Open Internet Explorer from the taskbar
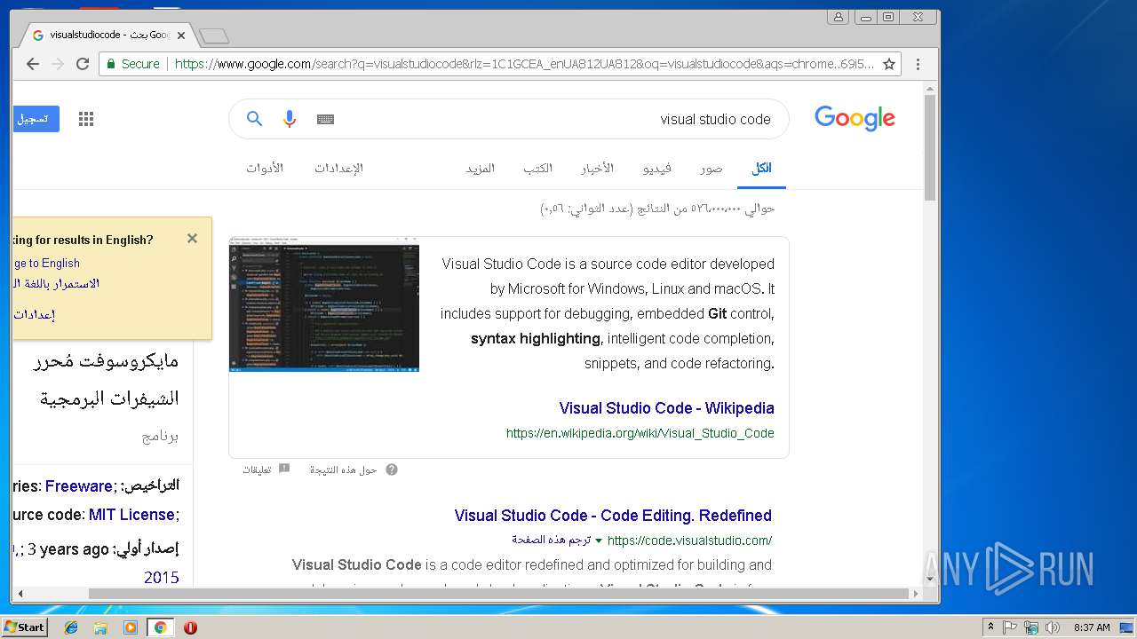Screen dimensions: 1137x639 [x=71, y=627]
